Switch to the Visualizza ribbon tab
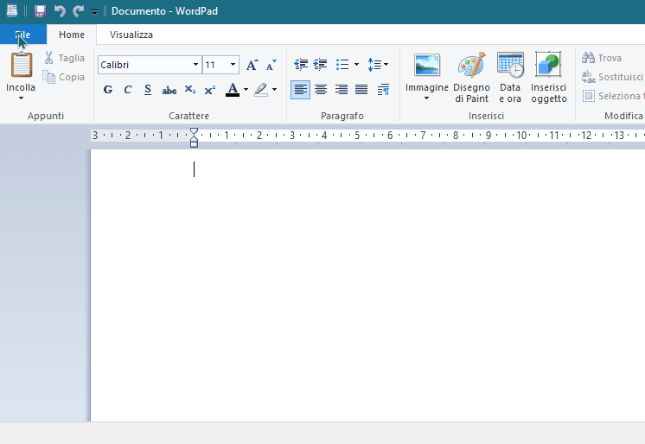This screenshot has width=645, height=444. [131, 35]
